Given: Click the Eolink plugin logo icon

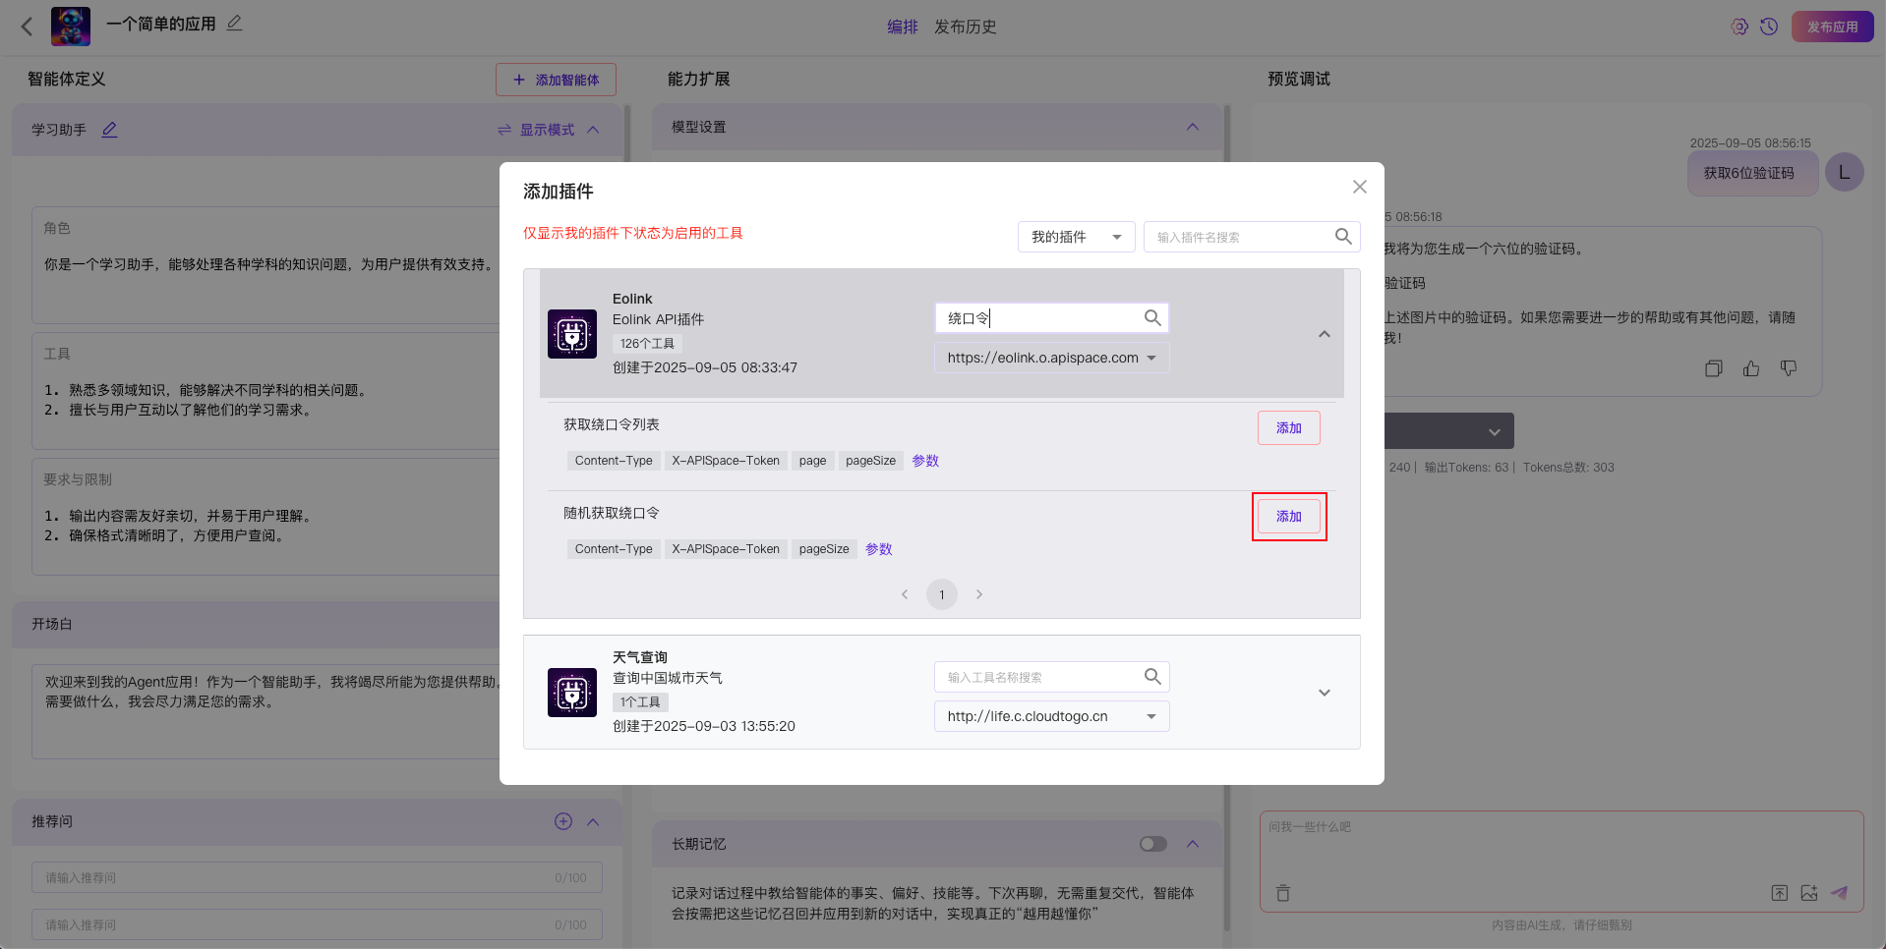Looking at the screenshot, I should click(572, 334).
